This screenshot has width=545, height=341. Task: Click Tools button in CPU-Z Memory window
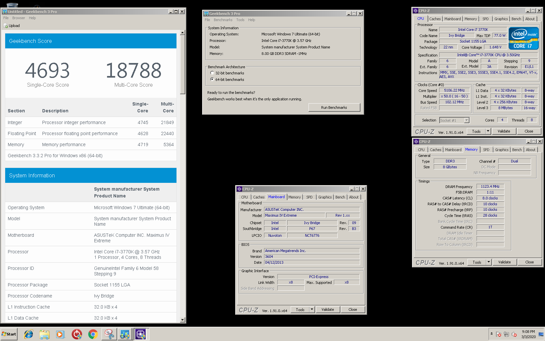point(477,262)
